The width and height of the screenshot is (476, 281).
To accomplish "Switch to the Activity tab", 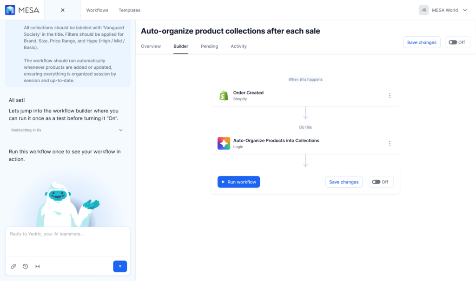I will click(238, 46).
